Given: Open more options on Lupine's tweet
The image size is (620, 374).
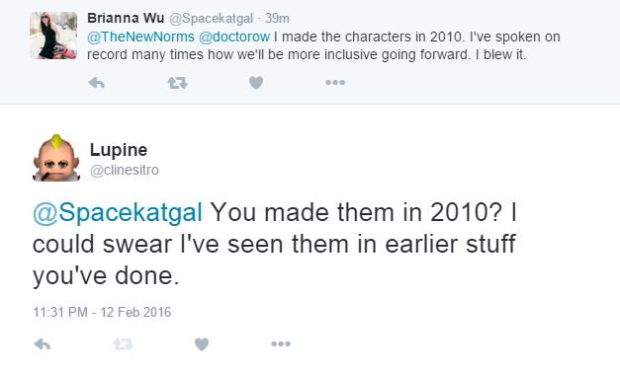Looking at the screenshot, I should (281, 344).
